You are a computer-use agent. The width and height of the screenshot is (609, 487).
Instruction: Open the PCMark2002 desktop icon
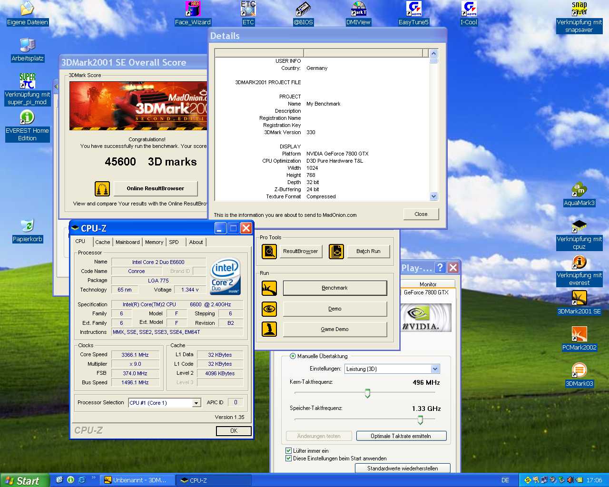point(579,339)
